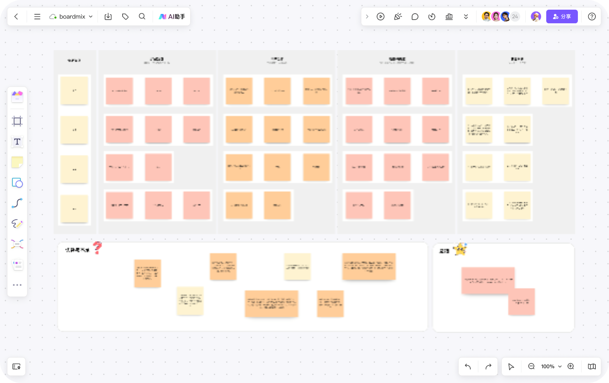Open the 100% zoom level dropdown

[551, 367]
